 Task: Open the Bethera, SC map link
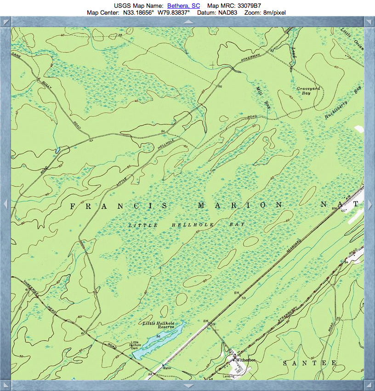(x=183, y=6)
